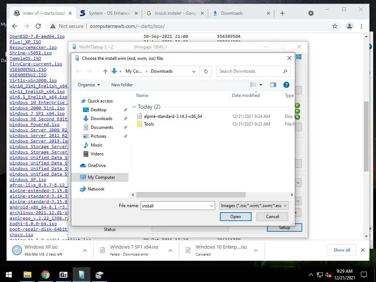This screenshot has height=282, width=376.
Task: Open Windows_XP.iso link in page
Action: pyautogui.click(x=28, y=180)
